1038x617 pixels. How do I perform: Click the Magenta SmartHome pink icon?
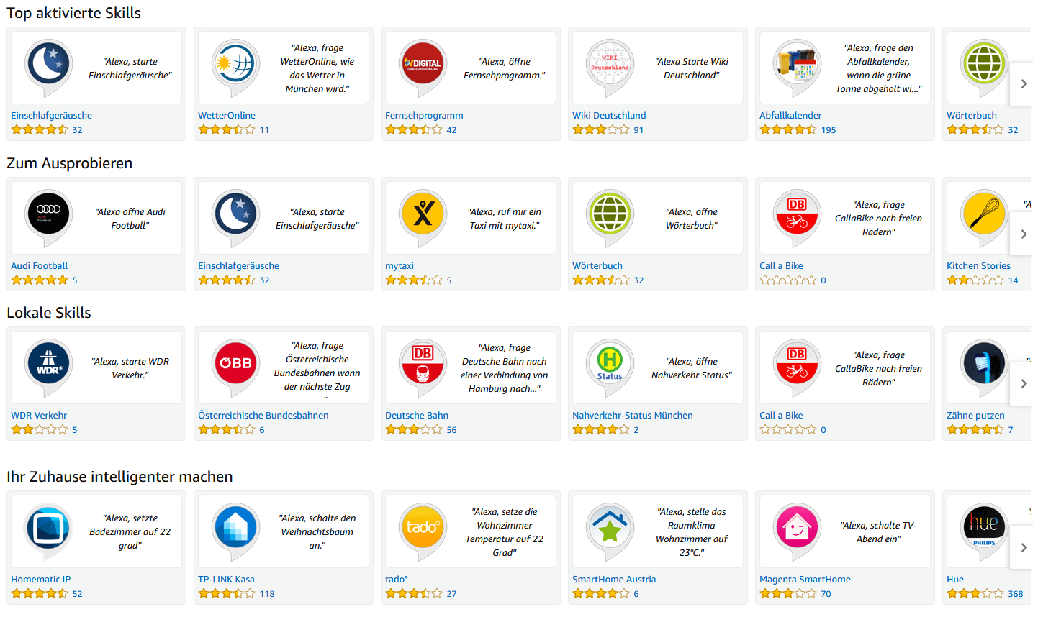click(x=797, y=528)
